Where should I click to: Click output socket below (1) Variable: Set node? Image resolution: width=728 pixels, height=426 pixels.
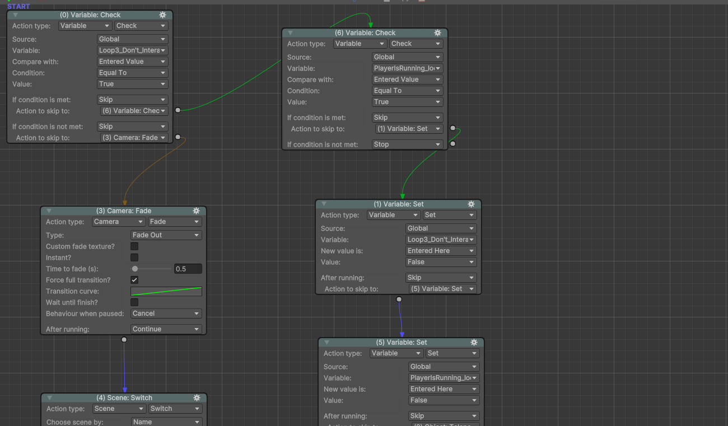(x=399, y=299)
